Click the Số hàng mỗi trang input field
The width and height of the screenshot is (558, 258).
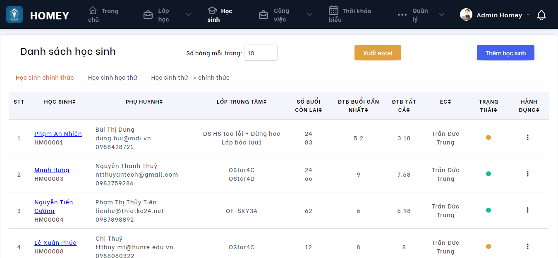[261, 53]
